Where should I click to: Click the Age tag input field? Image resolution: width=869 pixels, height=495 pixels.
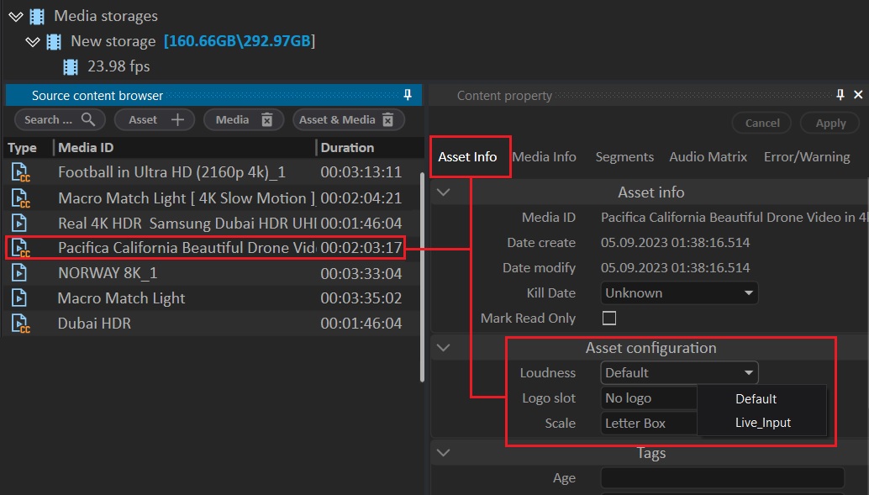coord(722,478)
